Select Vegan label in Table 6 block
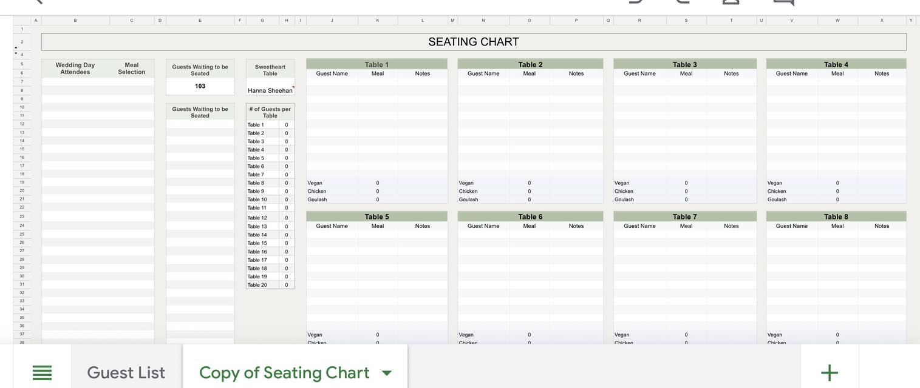The width and height of the screenshot is (920, 388). click(x=466, y=335)
